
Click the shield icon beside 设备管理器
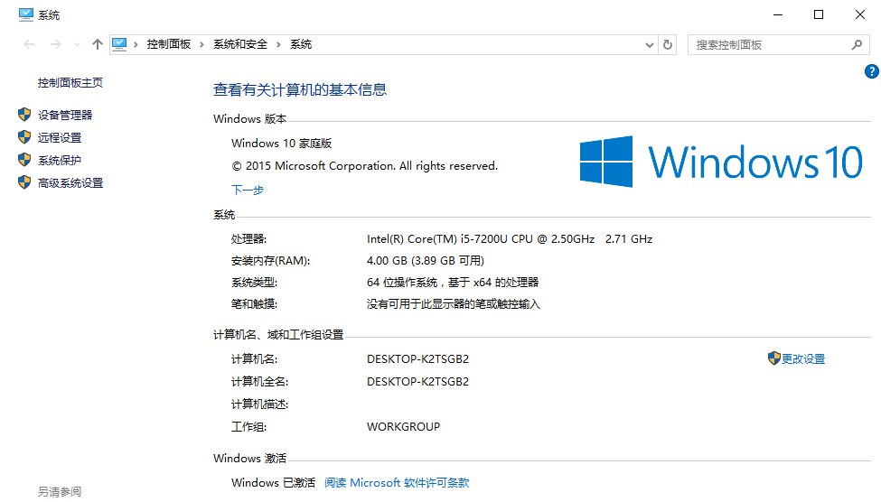coord(24,115)
